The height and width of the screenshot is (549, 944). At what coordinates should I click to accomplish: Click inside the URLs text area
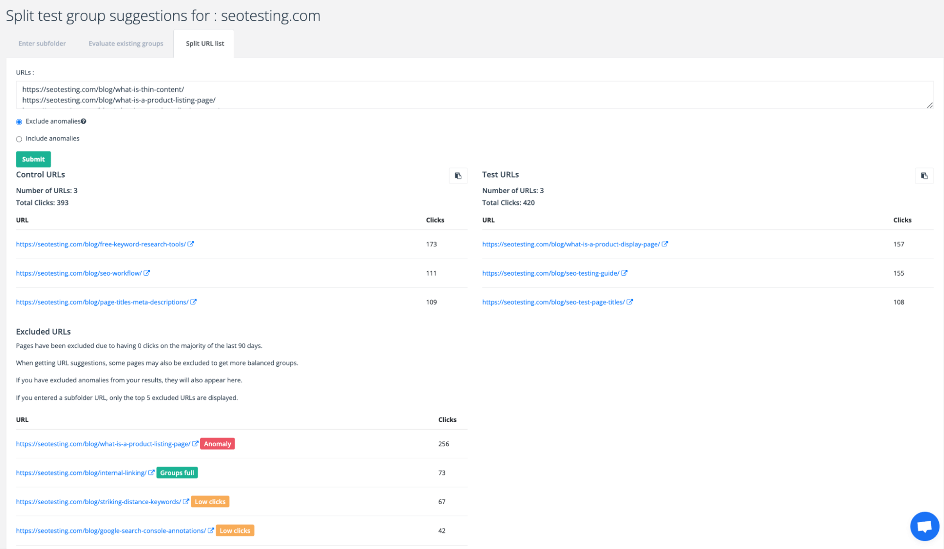click(x=475, y=95)
